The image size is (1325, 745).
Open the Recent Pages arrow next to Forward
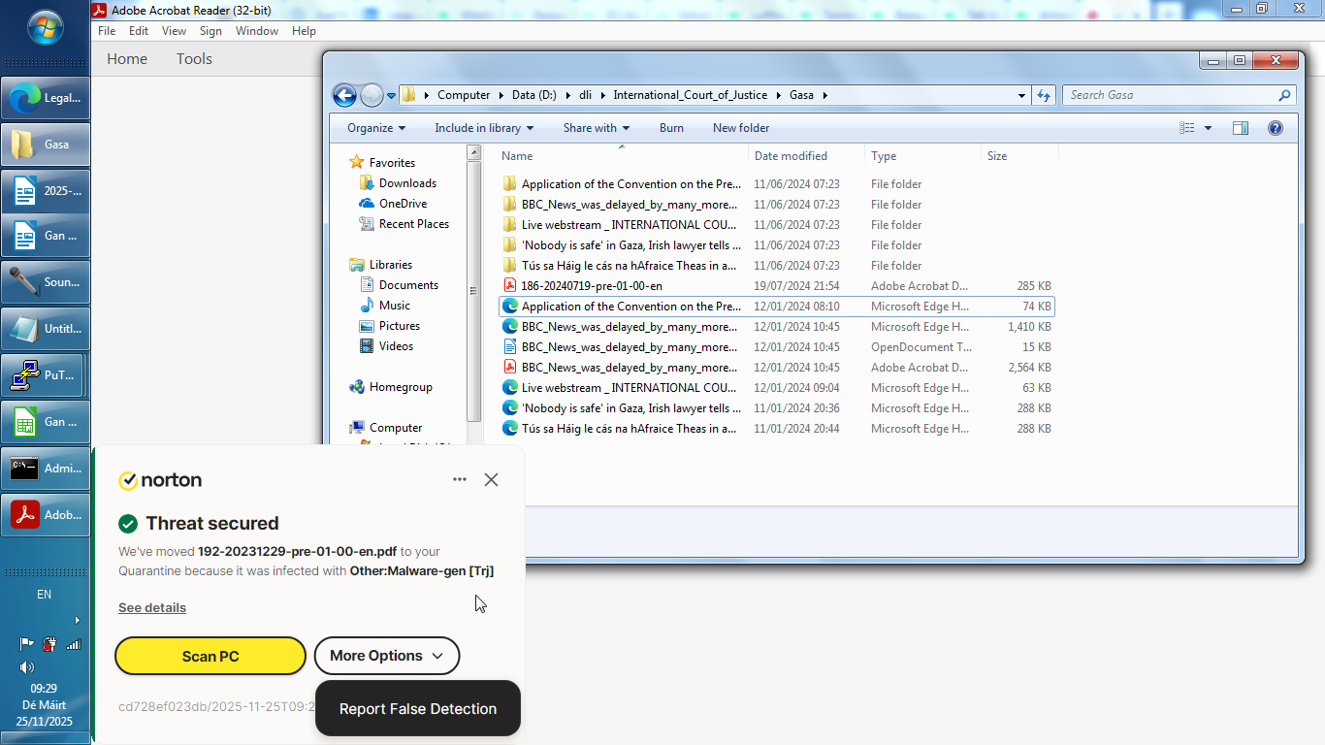pos(391,96)
